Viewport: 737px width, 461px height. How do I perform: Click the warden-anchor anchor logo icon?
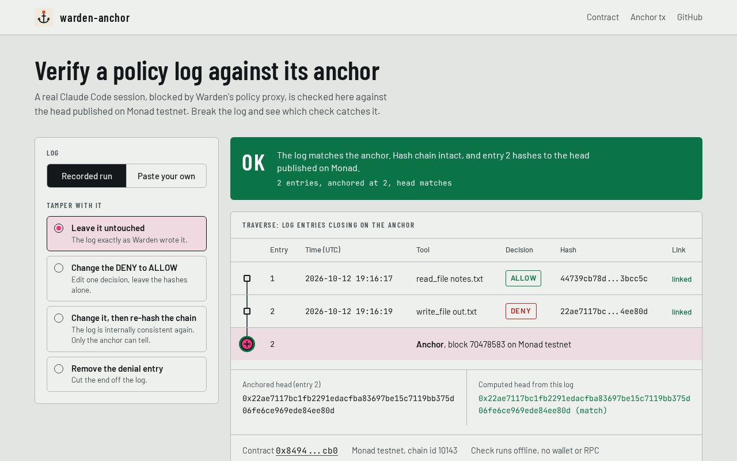(x=44, y=17)
